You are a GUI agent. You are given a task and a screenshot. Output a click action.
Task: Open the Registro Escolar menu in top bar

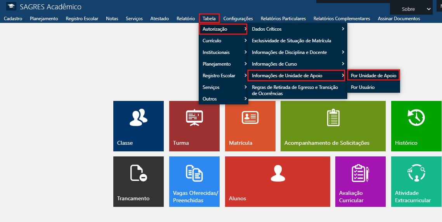[x=82, y=19]
